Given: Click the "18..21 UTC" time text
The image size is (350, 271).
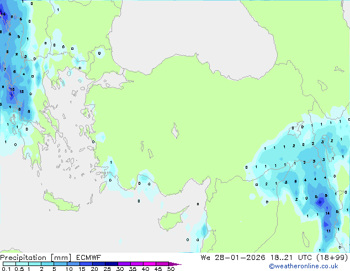Looking at the screenshot, I should (x=293, y=258).
